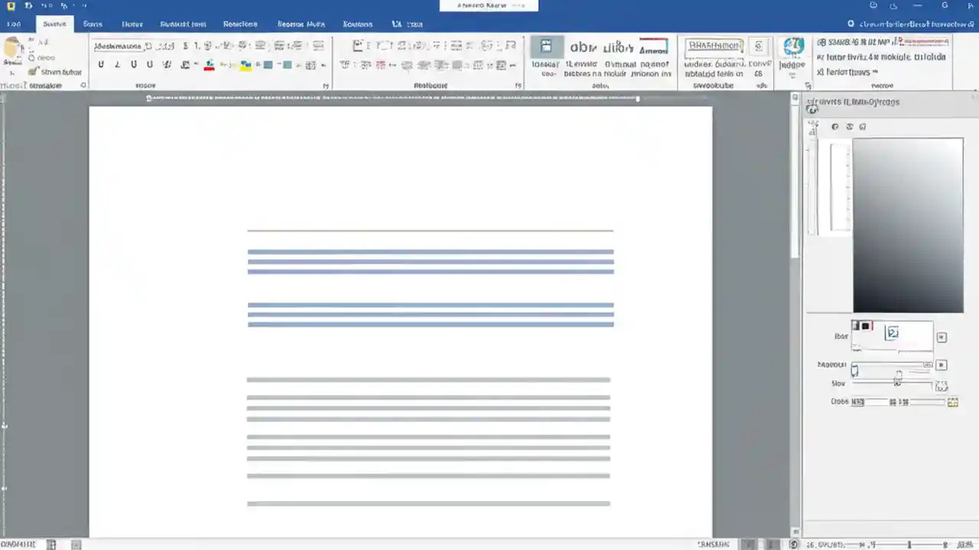Open the font size dropdown
Screen dimensions: 979x550
[x=167, y=45]
